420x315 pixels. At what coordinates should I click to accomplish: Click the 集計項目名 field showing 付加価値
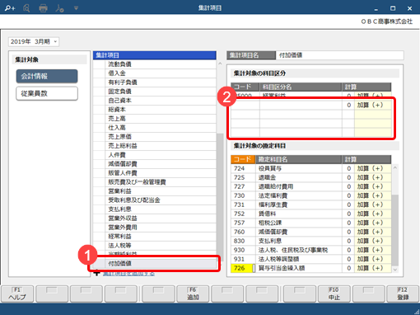click(x=340, y=55)
